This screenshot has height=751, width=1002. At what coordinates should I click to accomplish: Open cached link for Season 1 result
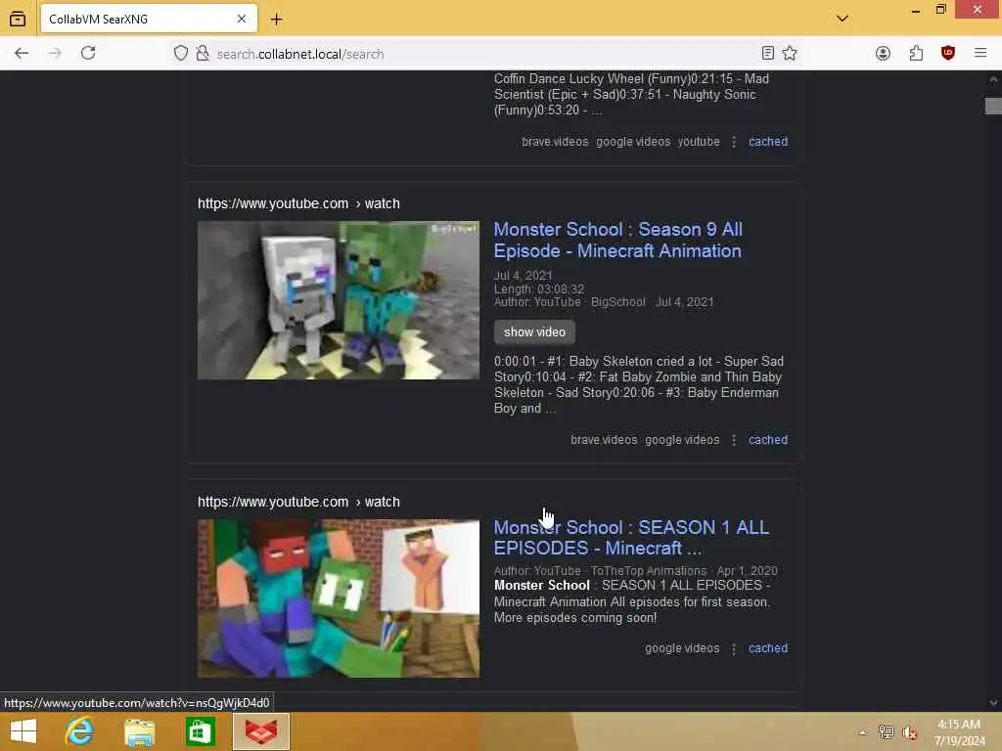[x=768, y=648]
